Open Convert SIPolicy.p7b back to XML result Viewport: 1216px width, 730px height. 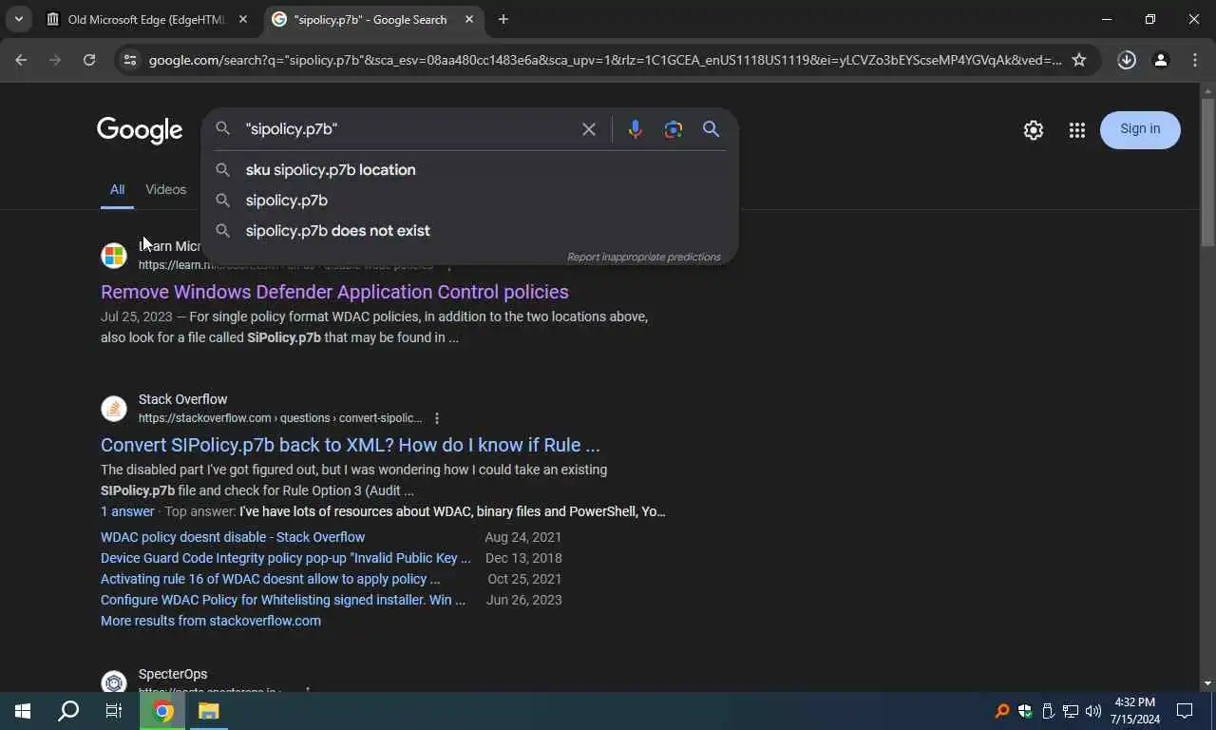click(x=351, y=445)
